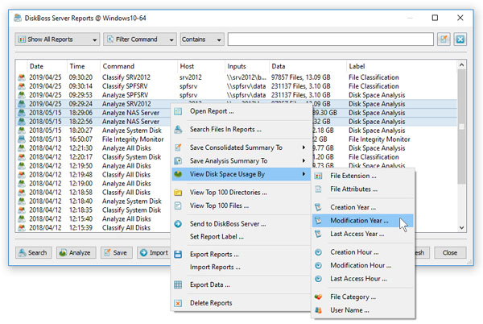Image resolution: width=483 pixels, height=324 pixels.
Task: Click the icon of the File Integrity Monitor row
Action: coord(21,139)
